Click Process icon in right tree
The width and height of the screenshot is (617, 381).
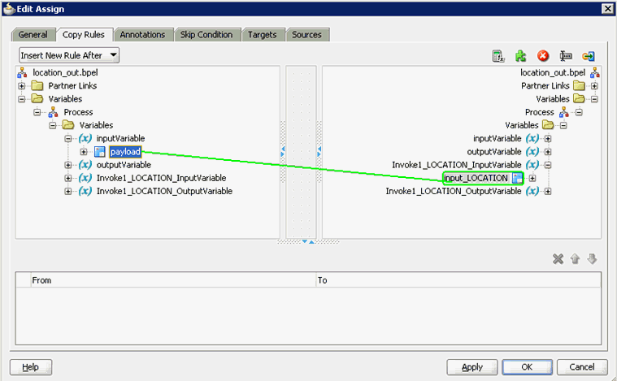pos(564,112)
